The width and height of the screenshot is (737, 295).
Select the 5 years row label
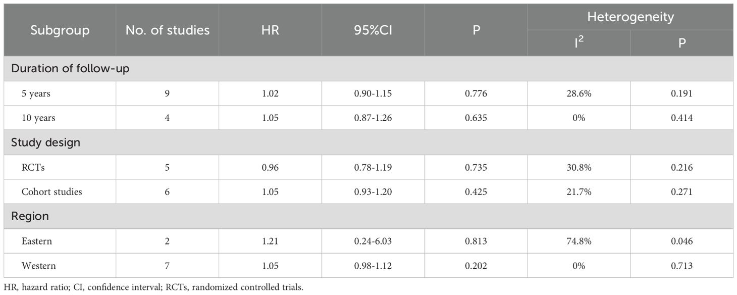coord(35,93)
